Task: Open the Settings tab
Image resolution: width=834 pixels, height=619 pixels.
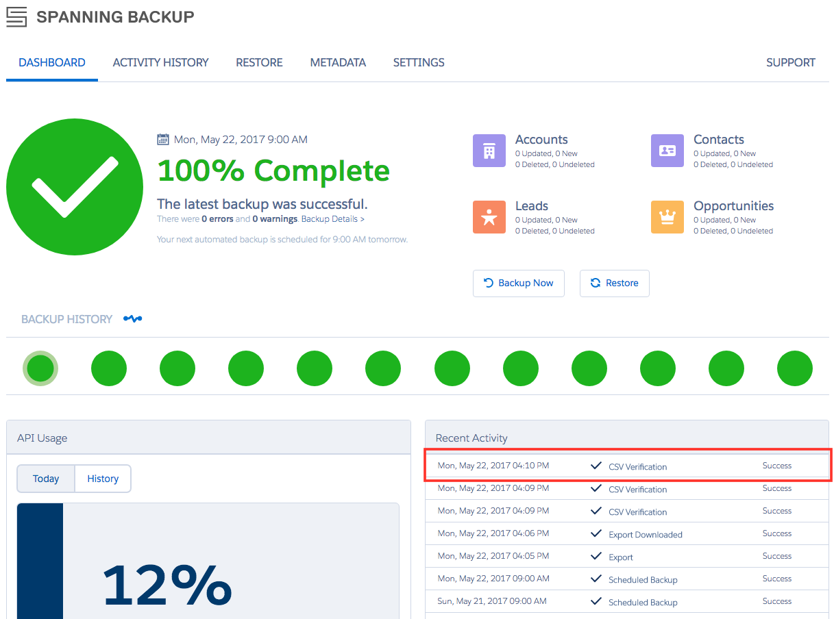Action: (419, 62)
